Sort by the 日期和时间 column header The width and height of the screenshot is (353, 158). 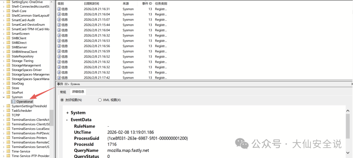coord(102,4)
